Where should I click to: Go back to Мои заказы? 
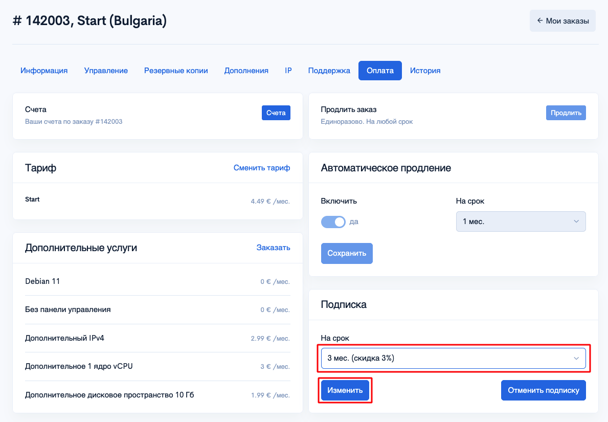[x=562, y=21]
